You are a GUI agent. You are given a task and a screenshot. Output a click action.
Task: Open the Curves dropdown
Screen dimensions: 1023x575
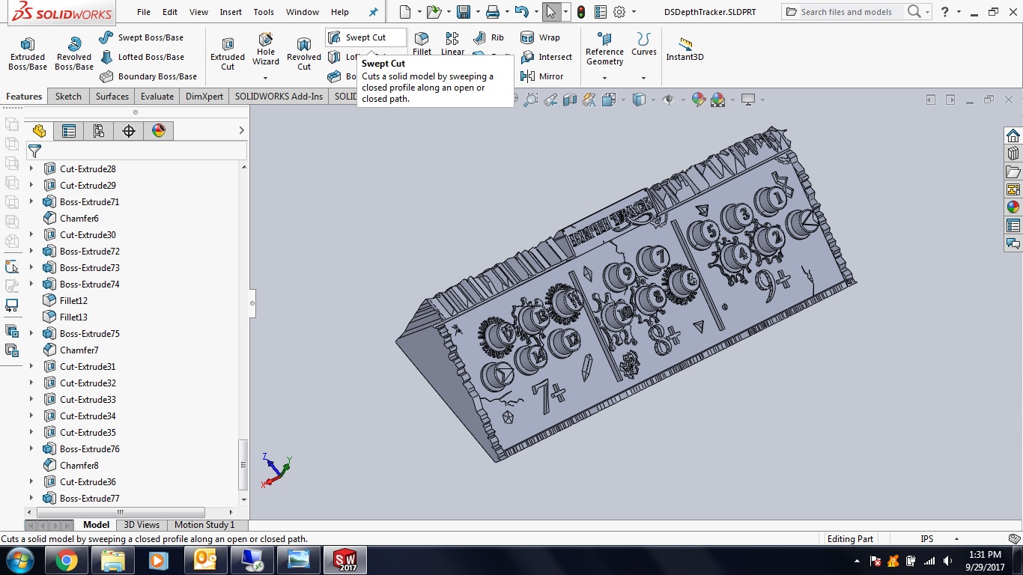pyautogui.click(x=643, y=77)
